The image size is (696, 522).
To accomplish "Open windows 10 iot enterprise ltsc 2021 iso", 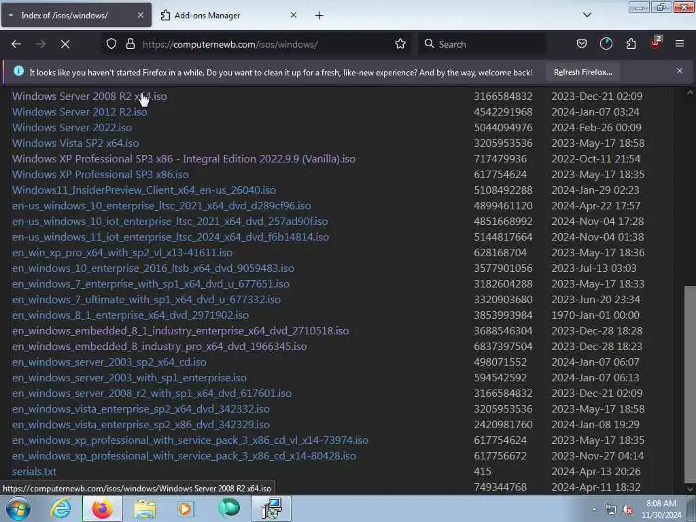I will point(170,221).
